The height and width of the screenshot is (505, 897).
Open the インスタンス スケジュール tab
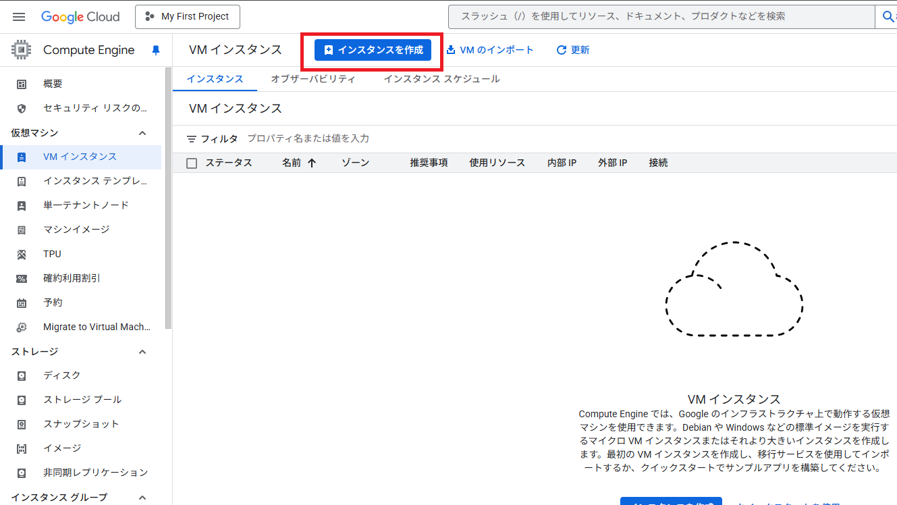441,79
